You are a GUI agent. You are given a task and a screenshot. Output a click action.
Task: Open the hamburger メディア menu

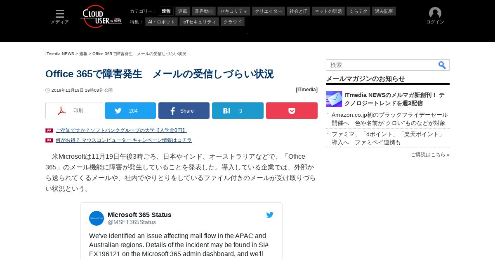[x=60, y=16]
